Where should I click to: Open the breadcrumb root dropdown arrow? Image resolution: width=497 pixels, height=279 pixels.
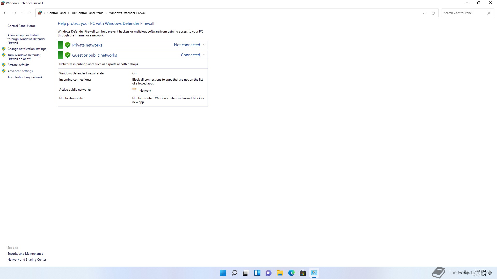[x=44, y=13]
